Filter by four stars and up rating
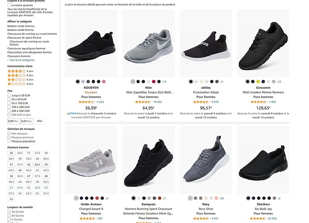This screenshot has width=309, height=223. 17,71
